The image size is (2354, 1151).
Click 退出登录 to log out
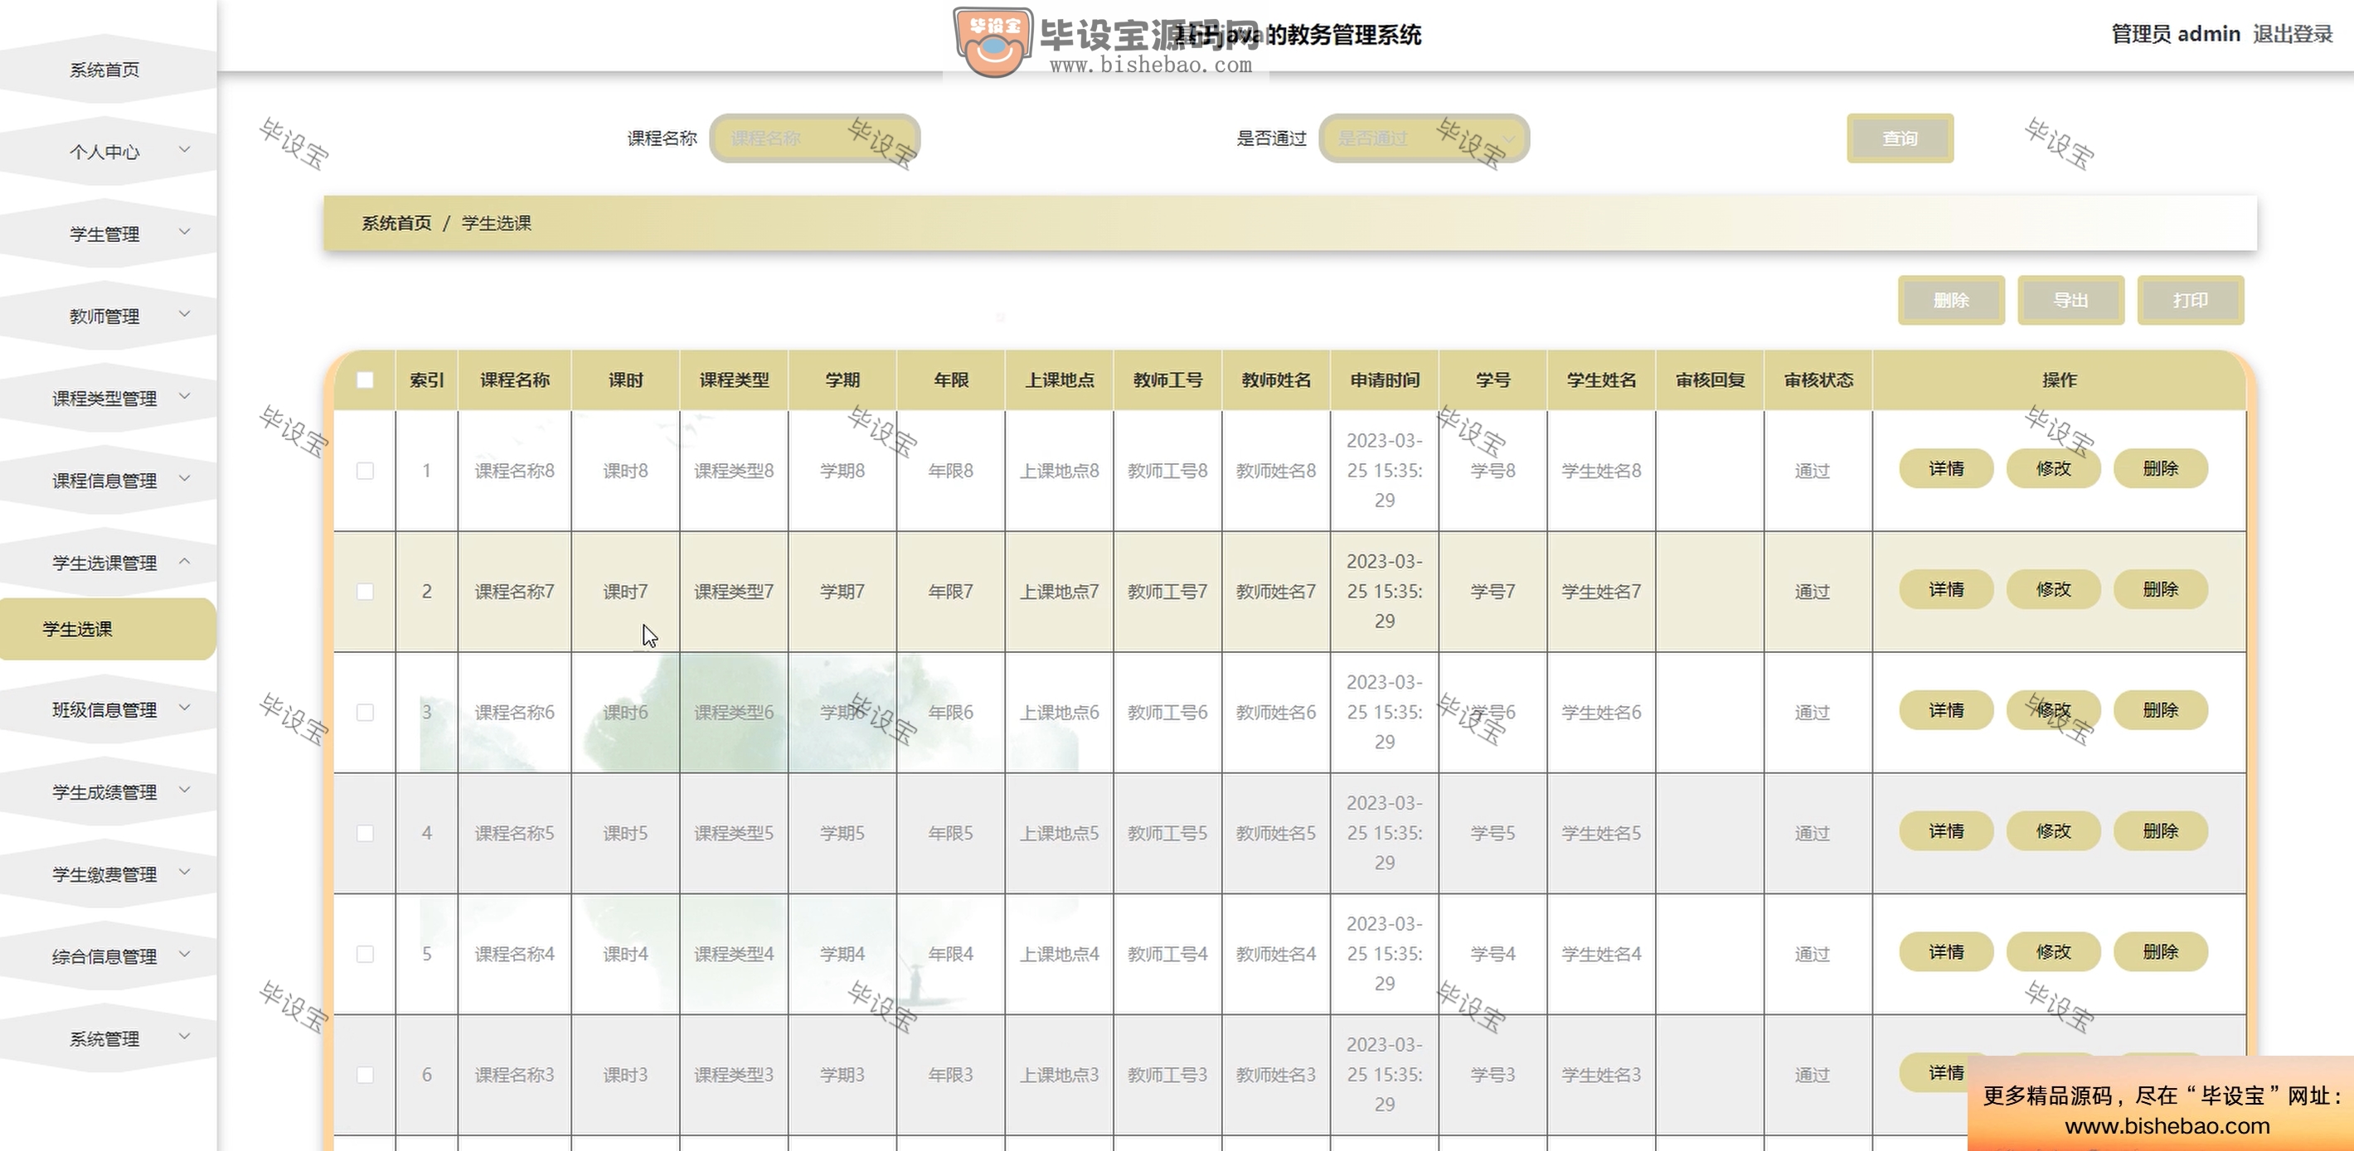tap(2293, 35)
